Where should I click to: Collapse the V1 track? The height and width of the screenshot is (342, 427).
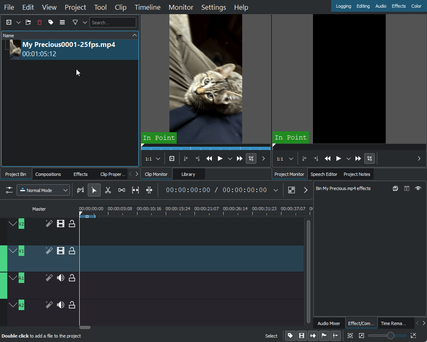coord(13,251)
